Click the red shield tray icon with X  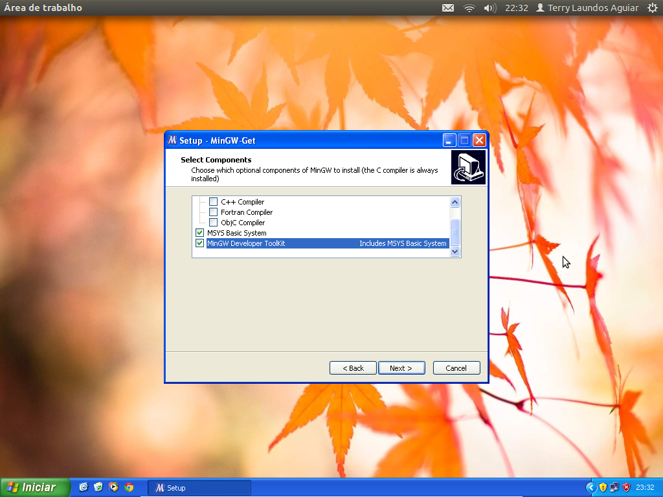coord(626,488)
